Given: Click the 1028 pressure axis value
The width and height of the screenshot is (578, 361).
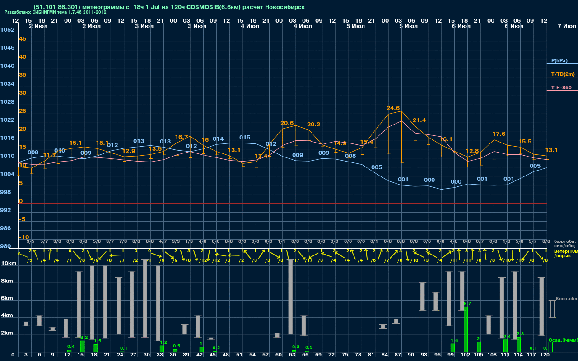Looking at the screenshot, I should pos(7,102).
